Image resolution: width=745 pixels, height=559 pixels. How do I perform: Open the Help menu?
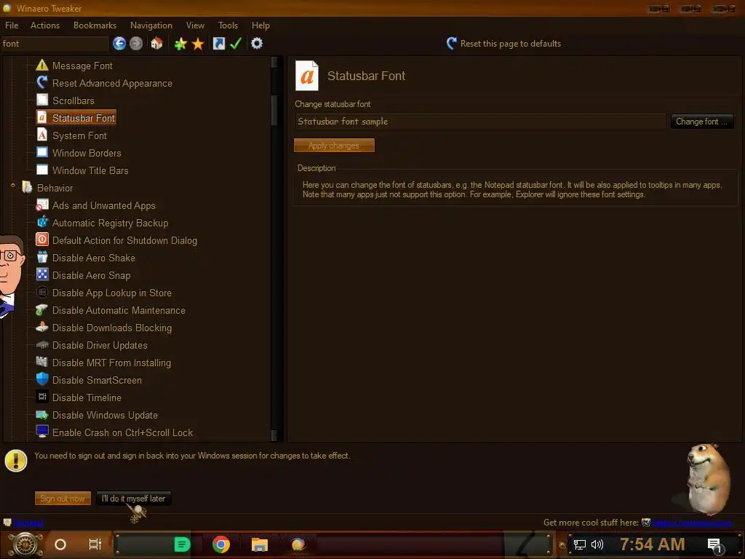[x=260, y=25]
